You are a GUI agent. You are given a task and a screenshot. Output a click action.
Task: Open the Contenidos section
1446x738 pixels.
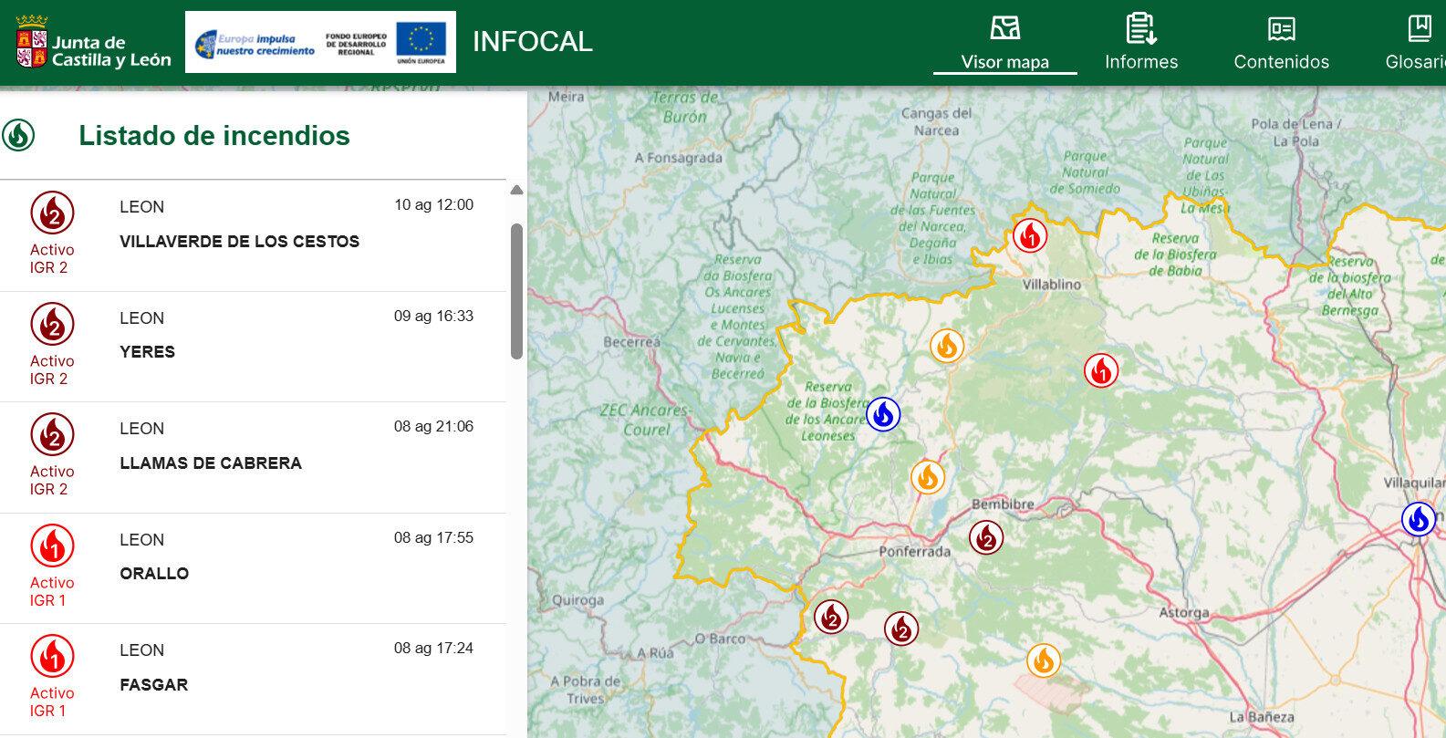coord(1281,43)
